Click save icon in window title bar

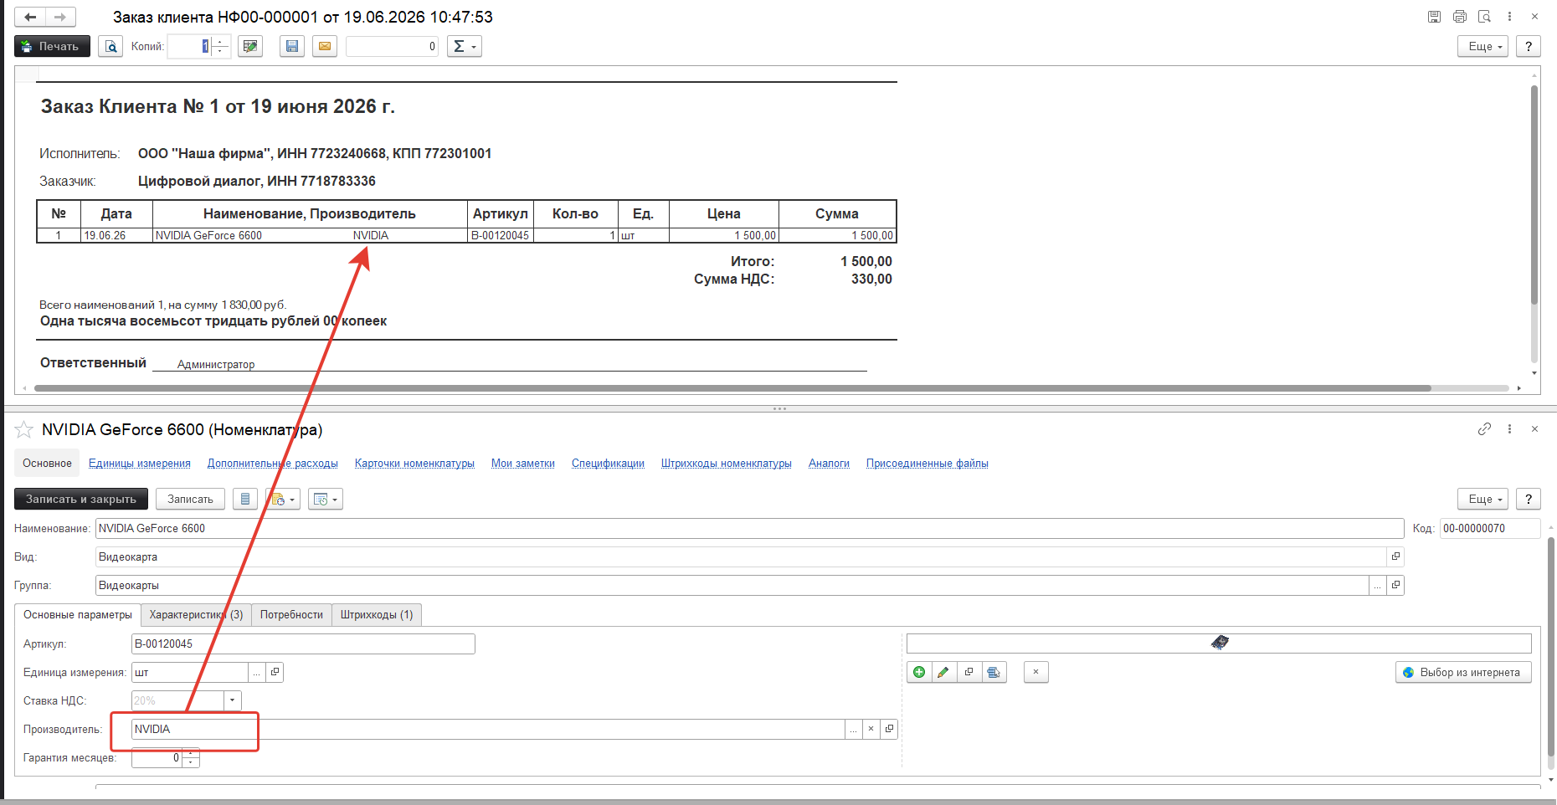[1434, 17]
